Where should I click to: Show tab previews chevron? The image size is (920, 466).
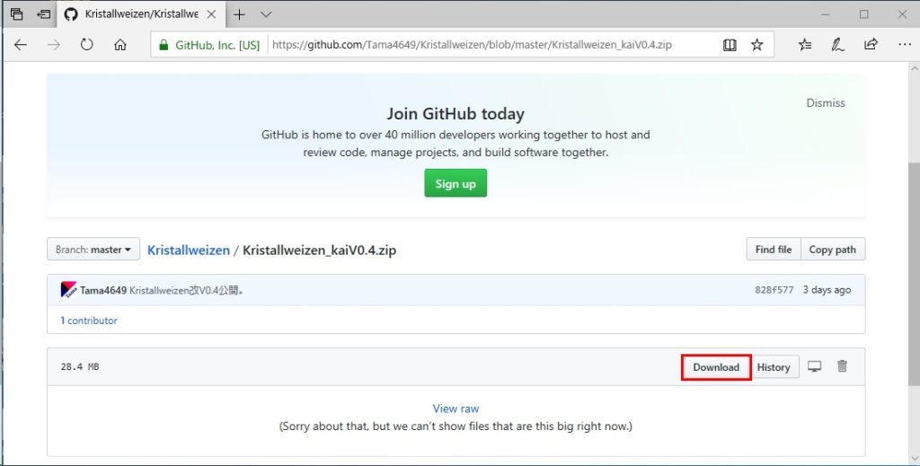coord(266,14)
